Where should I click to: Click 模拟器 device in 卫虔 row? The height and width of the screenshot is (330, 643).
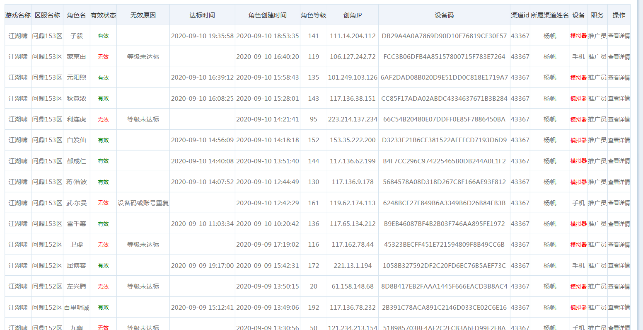[578, 245]
